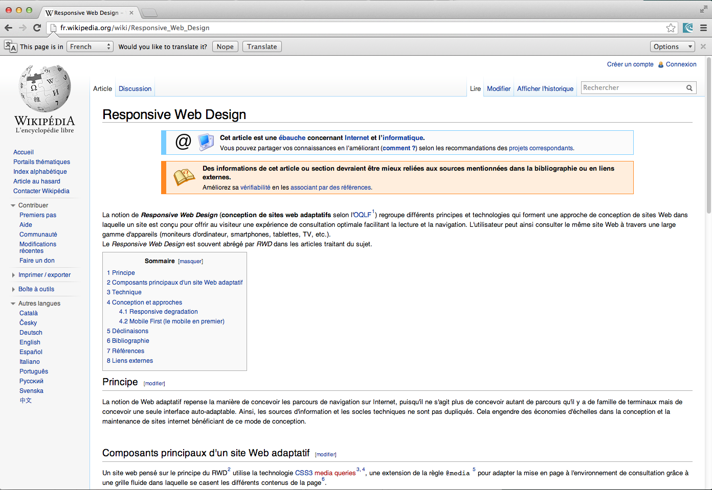Click the Faire un don link

tap(37, 261)
